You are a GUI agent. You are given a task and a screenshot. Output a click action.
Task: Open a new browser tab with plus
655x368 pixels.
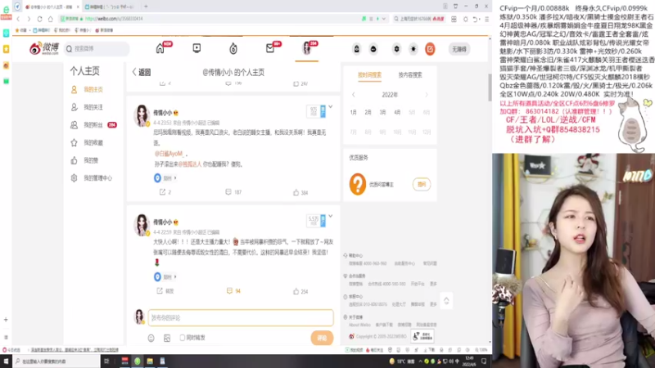coord(146,7)
